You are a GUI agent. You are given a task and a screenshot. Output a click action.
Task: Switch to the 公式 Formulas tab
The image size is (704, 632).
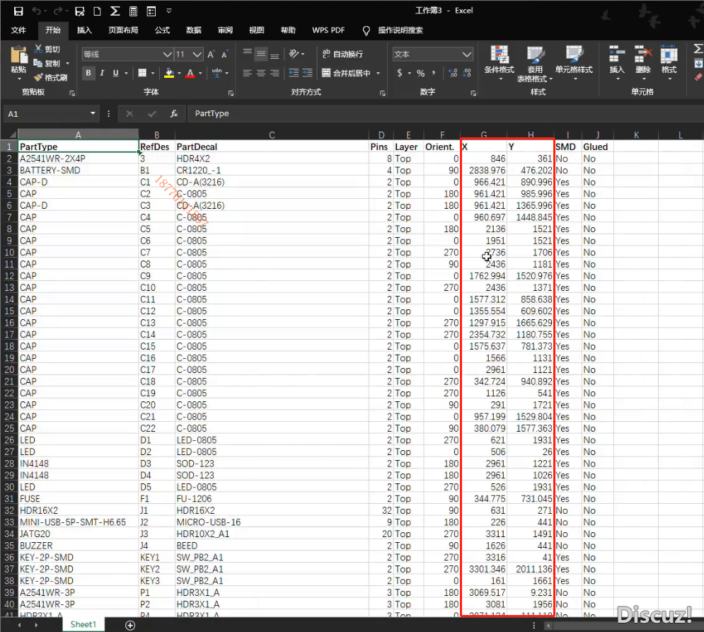click(162, 30)
